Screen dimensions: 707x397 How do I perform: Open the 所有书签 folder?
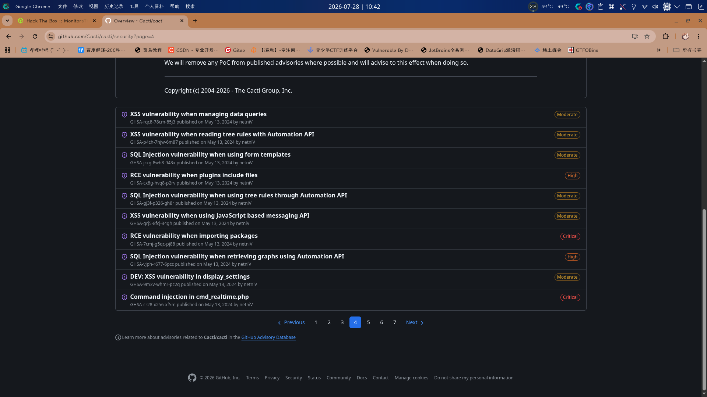coord(687,50)
